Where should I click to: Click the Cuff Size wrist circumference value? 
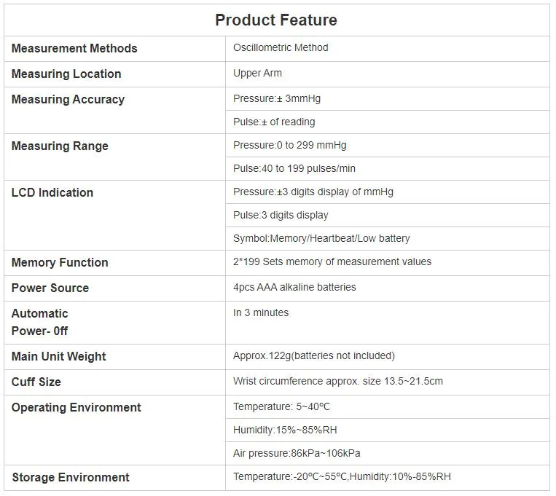coord(338,381)
